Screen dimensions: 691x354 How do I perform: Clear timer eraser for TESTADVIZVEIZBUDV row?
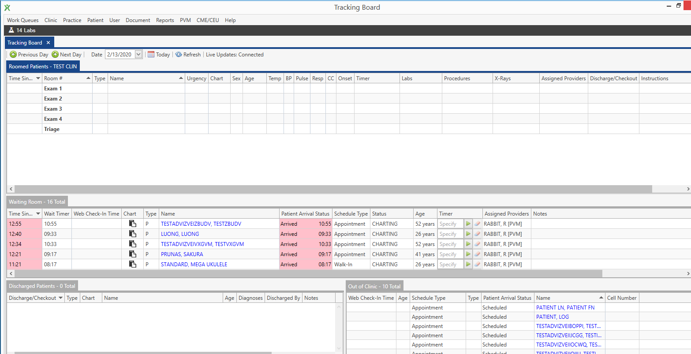477,224
